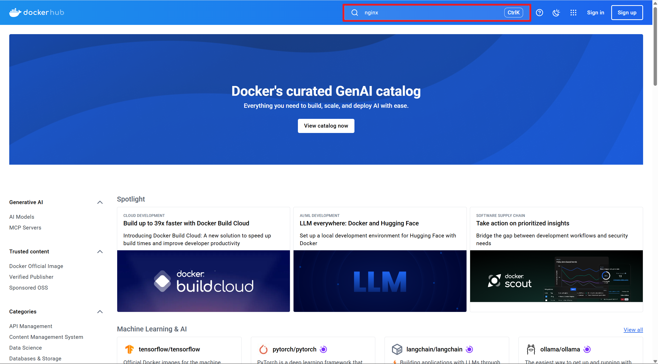Click the SOFTWARE SUPPLY CHAIN label
The width and height of the screenshot is (658, 364).
500,216
